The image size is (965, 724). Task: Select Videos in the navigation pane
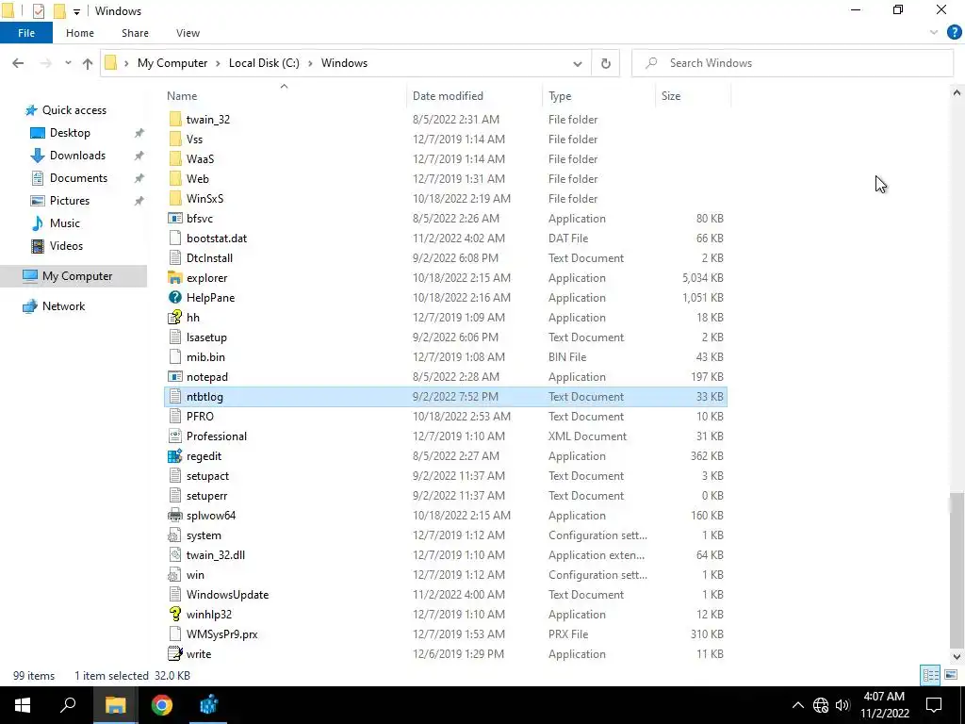66,246
